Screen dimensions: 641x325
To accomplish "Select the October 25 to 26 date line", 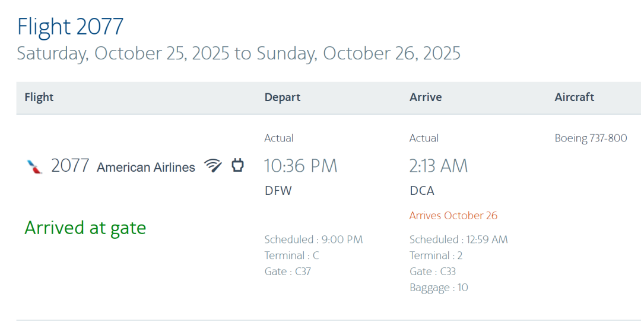I will click(239, 53).
